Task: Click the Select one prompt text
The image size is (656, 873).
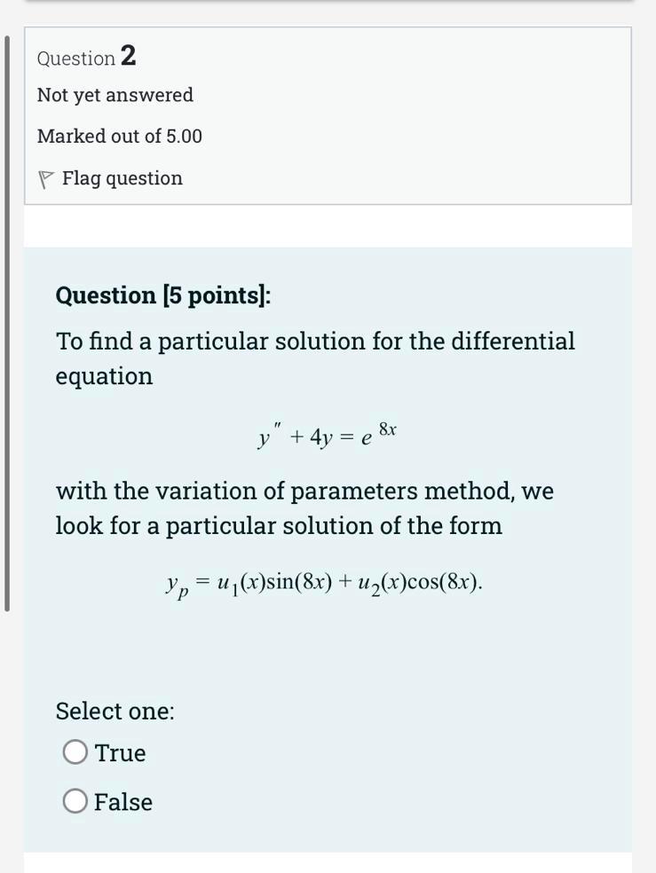Action: pos(115,711)
